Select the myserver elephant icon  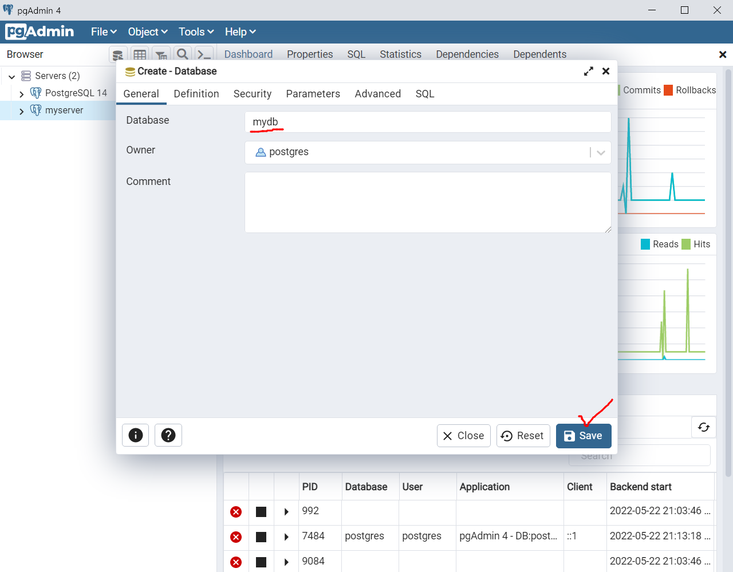[36, 110]
